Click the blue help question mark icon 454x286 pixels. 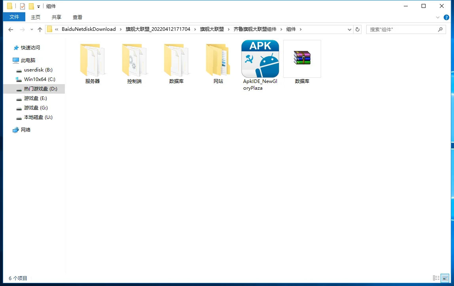[x=446, y=17]
